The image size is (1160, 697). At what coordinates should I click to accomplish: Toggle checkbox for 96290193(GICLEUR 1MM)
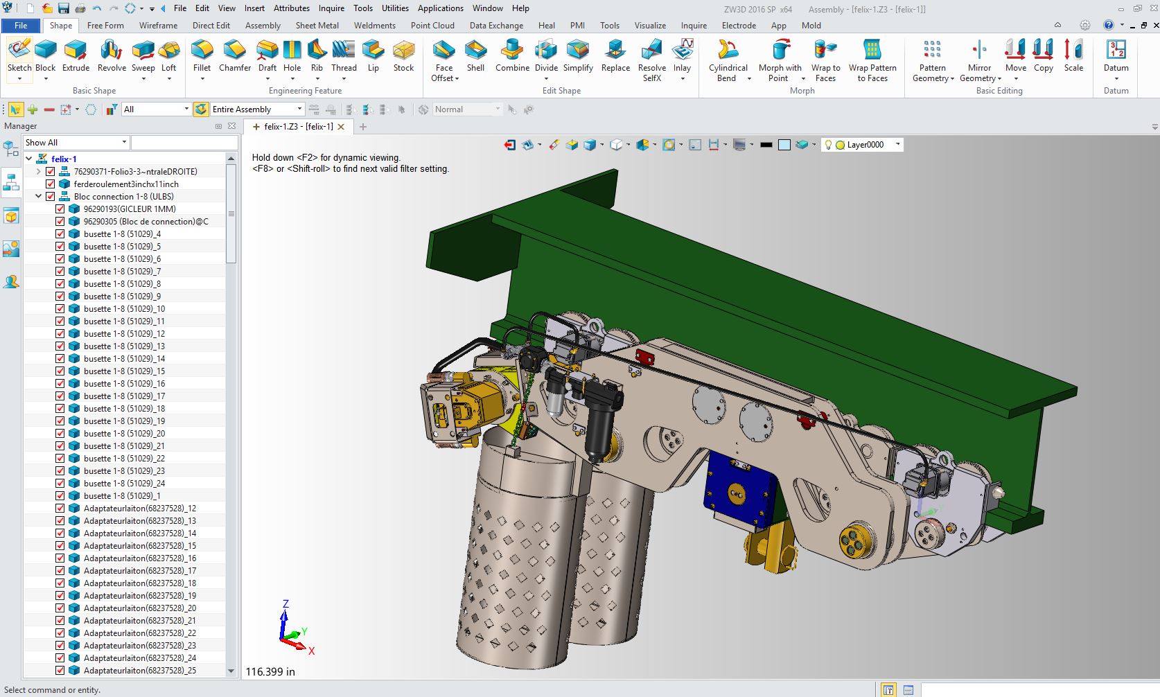pos(60,209)
